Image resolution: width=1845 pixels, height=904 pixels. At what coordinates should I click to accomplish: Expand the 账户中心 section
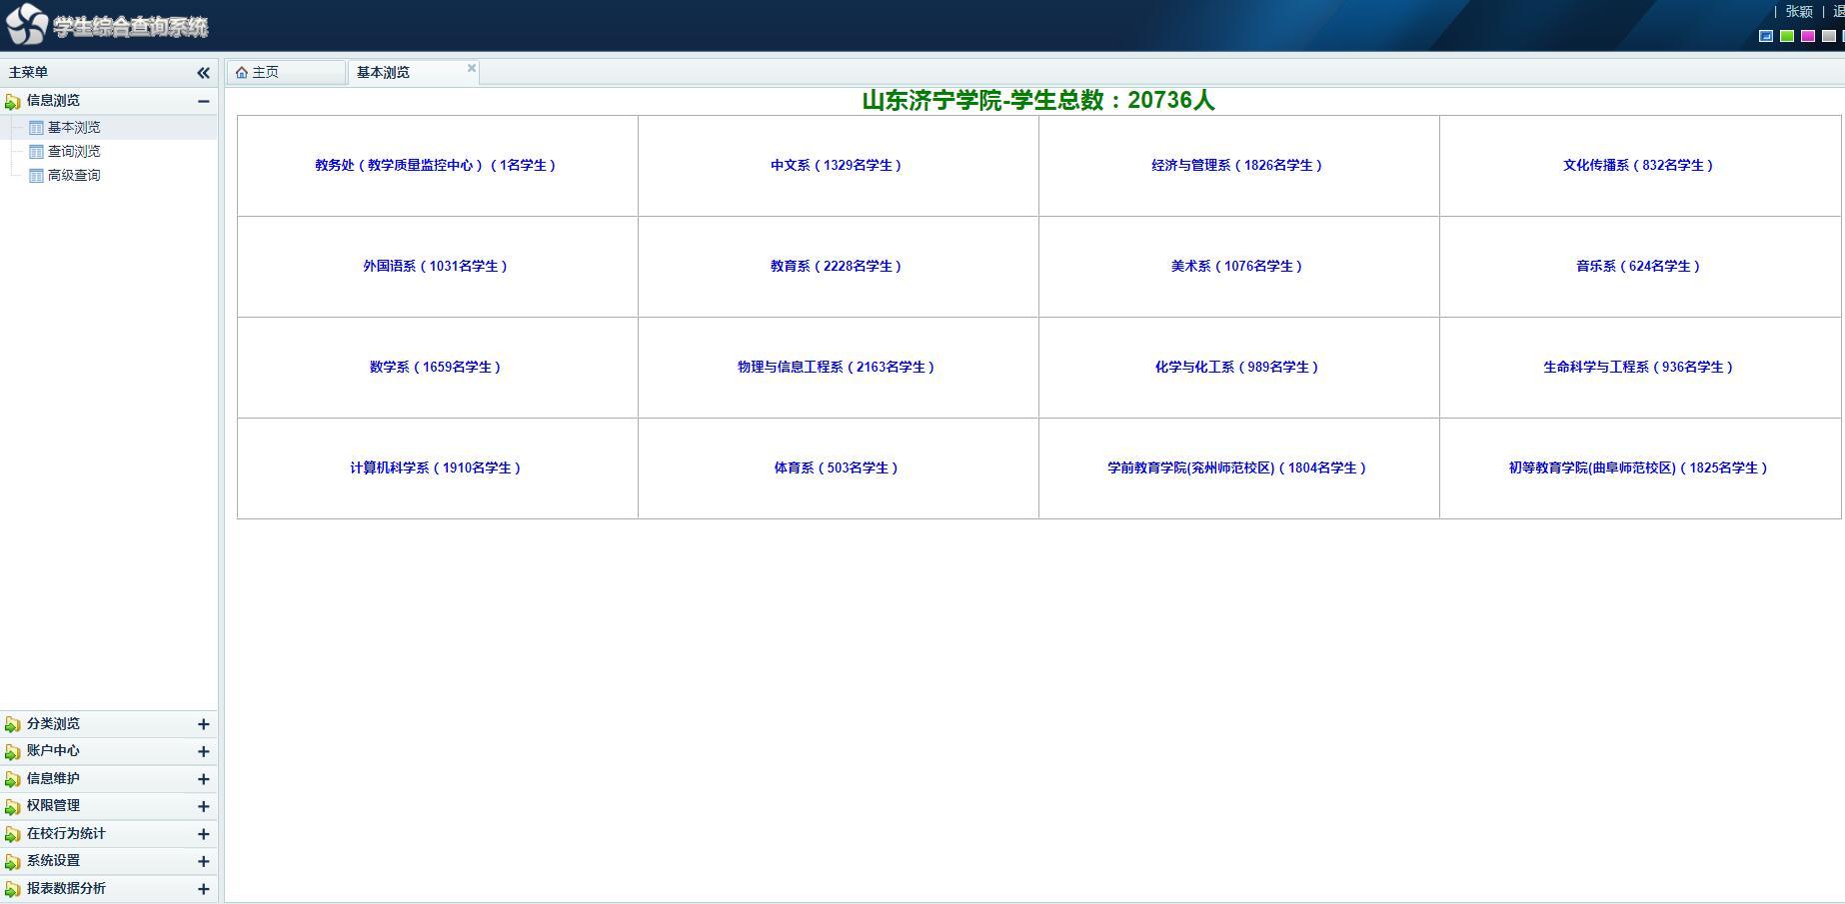(203, 751)
